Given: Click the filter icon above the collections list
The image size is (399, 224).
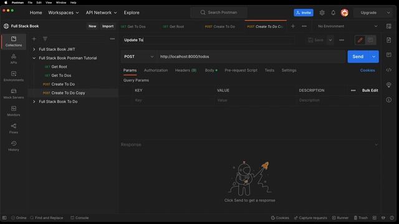Looking at the screenshot, I should (x=45, y=39).
